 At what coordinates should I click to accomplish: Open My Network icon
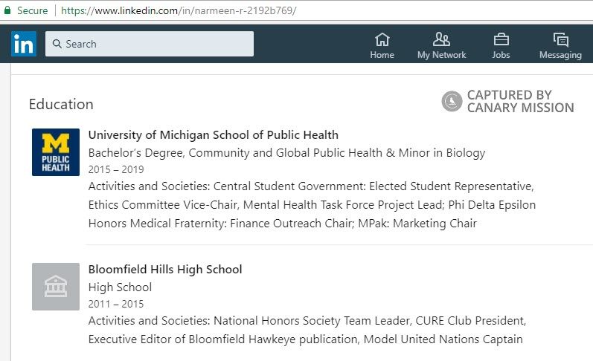coord(441,39)
